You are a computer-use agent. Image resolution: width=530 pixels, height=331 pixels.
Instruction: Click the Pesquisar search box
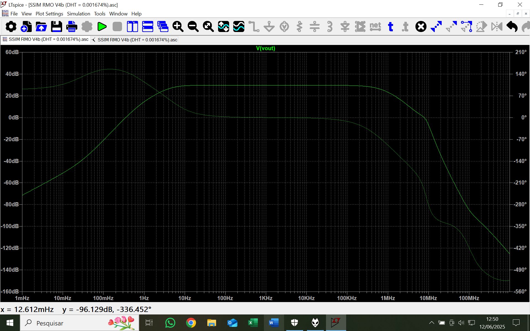tap(79, 323)
